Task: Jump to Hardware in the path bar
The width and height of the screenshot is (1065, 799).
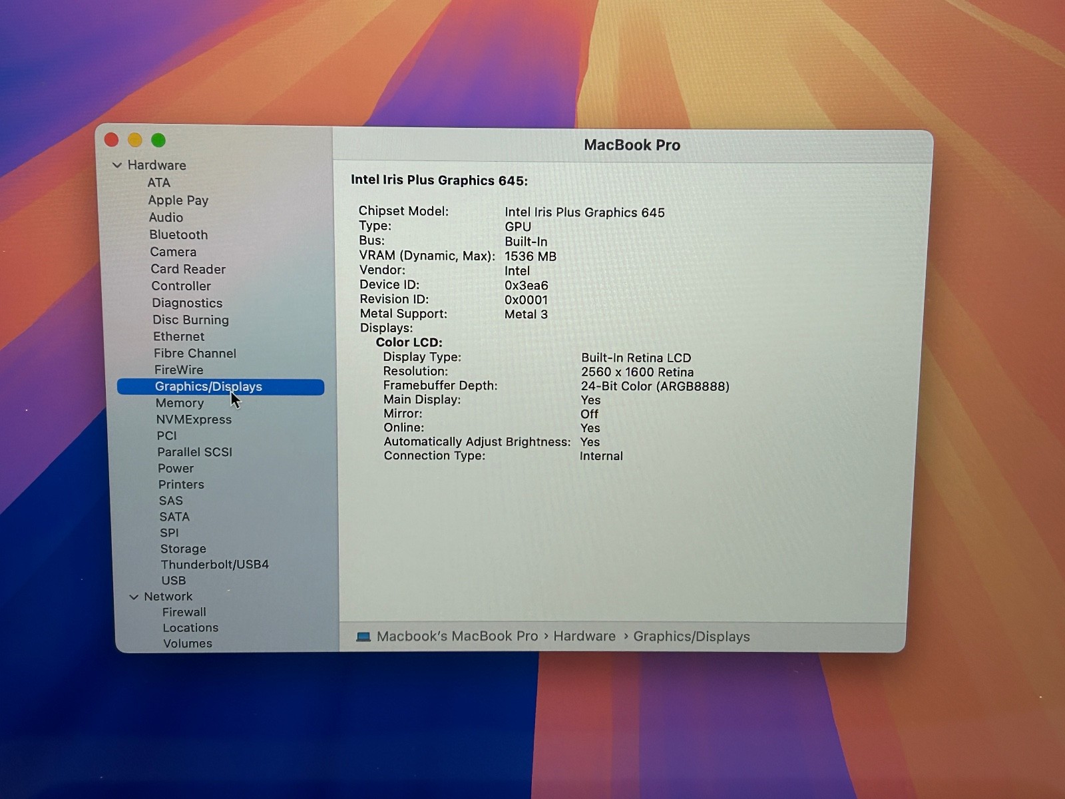Action: [584, 637]
